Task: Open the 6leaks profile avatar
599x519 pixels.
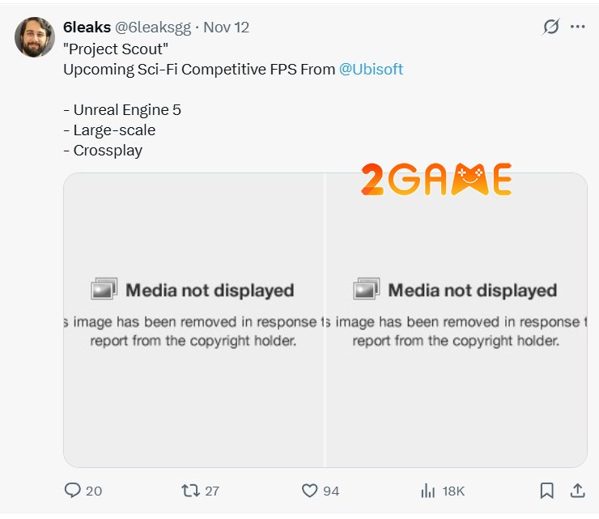Action: point(35,36)
